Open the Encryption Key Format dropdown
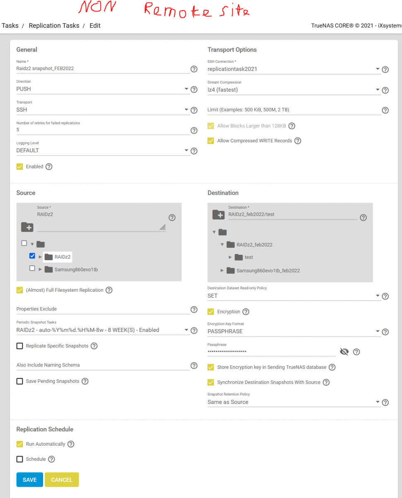This screenshot has height=498, width=402. (294, 332)
